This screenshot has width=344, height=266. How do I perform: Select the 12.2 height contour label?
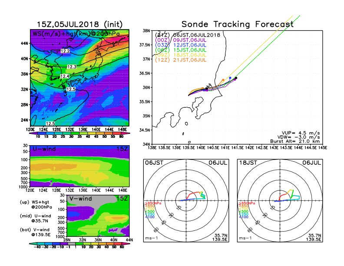[x=65, y=51]
